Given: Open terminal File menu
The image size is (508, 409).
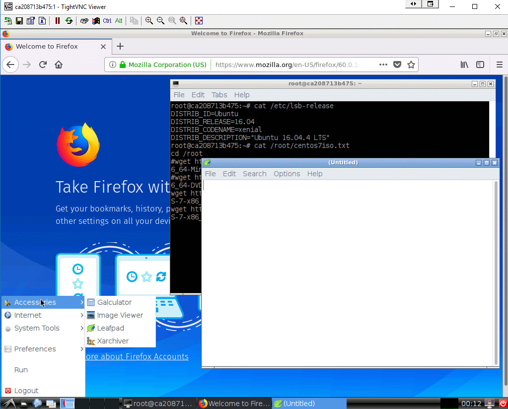Looking at the screenshot, I should pos(179,95).
